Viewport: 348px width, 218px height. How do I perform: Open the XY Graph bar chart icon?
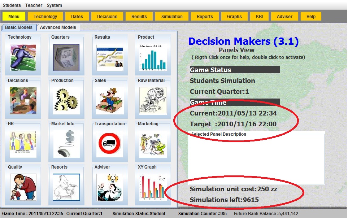[x=153, y=187]
